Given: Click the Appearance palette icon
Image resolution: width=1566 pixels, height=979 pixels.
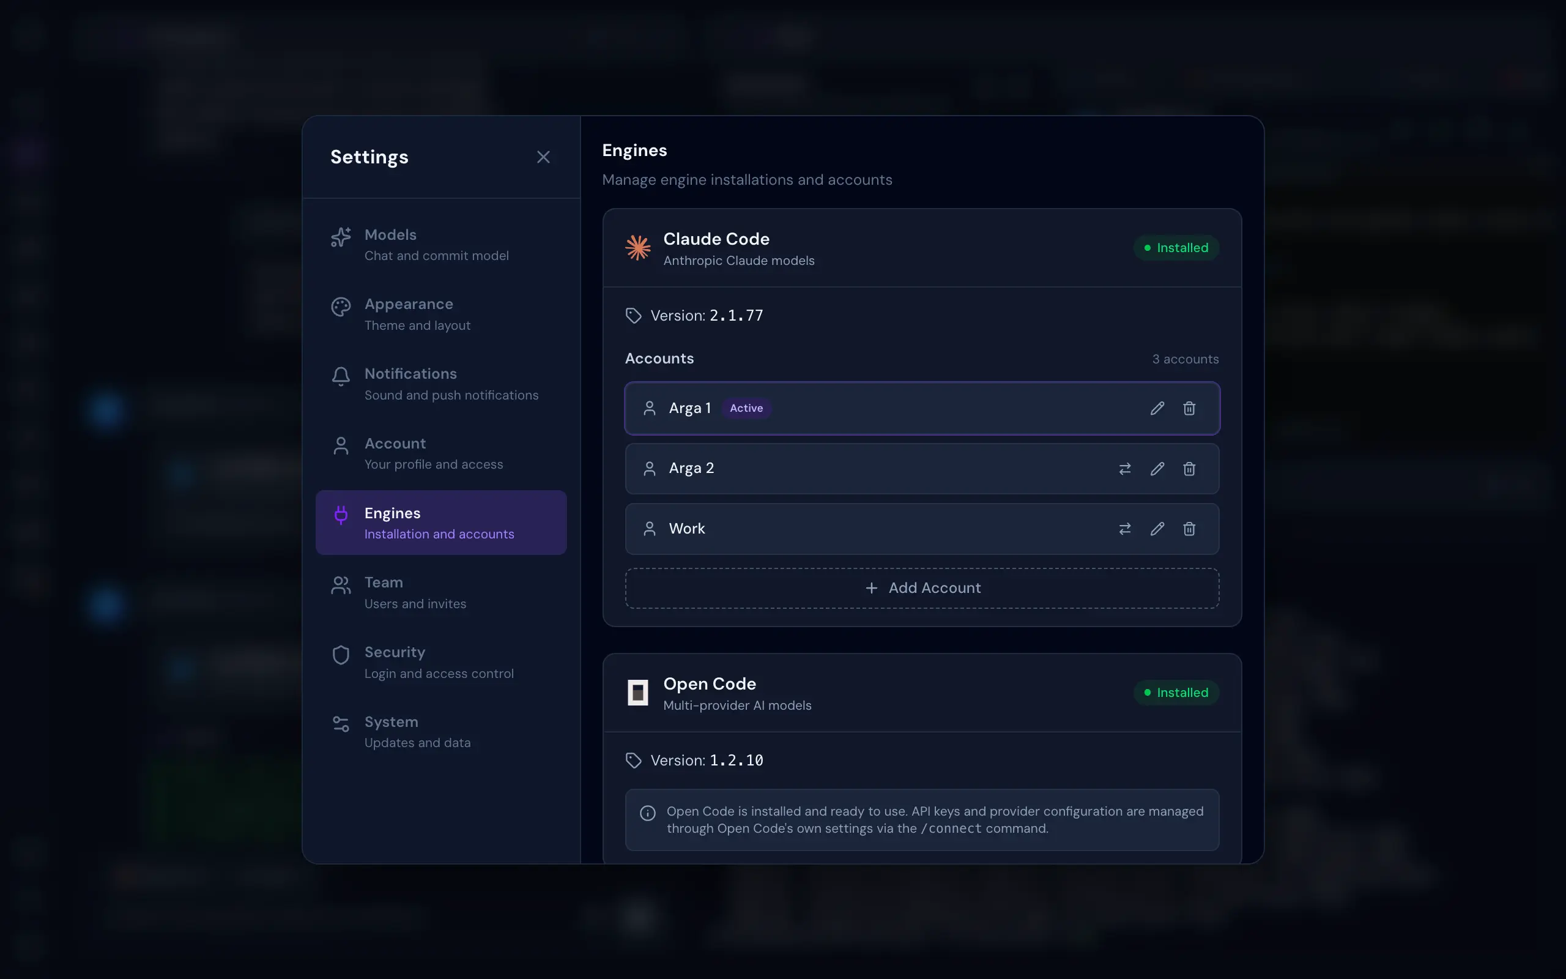Looking at the screenshot, I should tap(341, 307).
